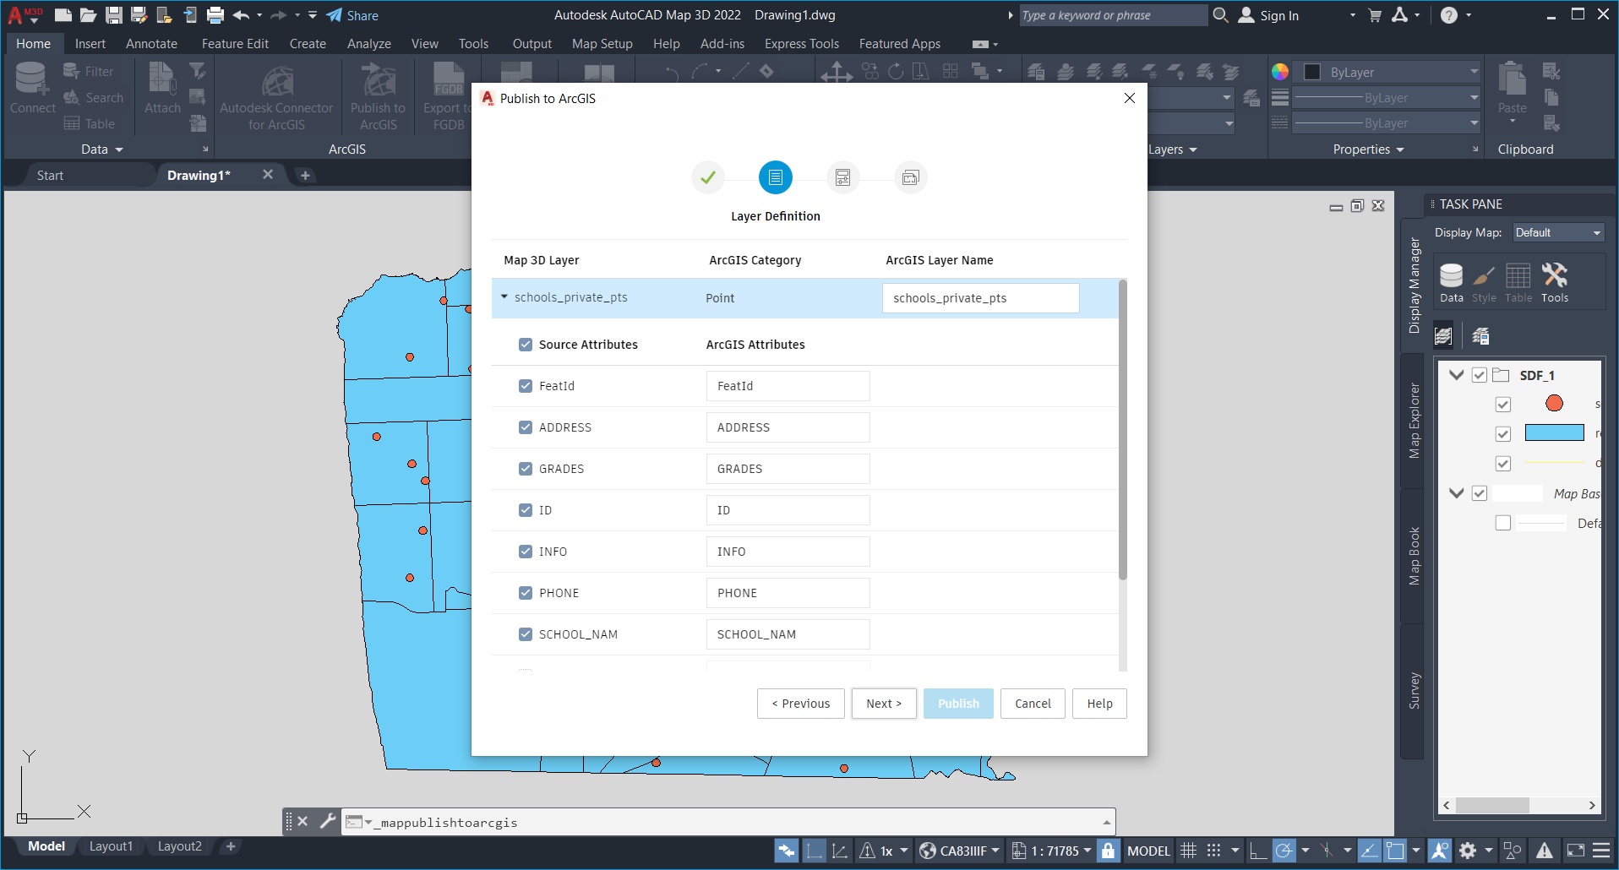Expand the Data panel dropdown in ribbon
The width and height of the screenshot is (1619, 870).
point(102,150)
